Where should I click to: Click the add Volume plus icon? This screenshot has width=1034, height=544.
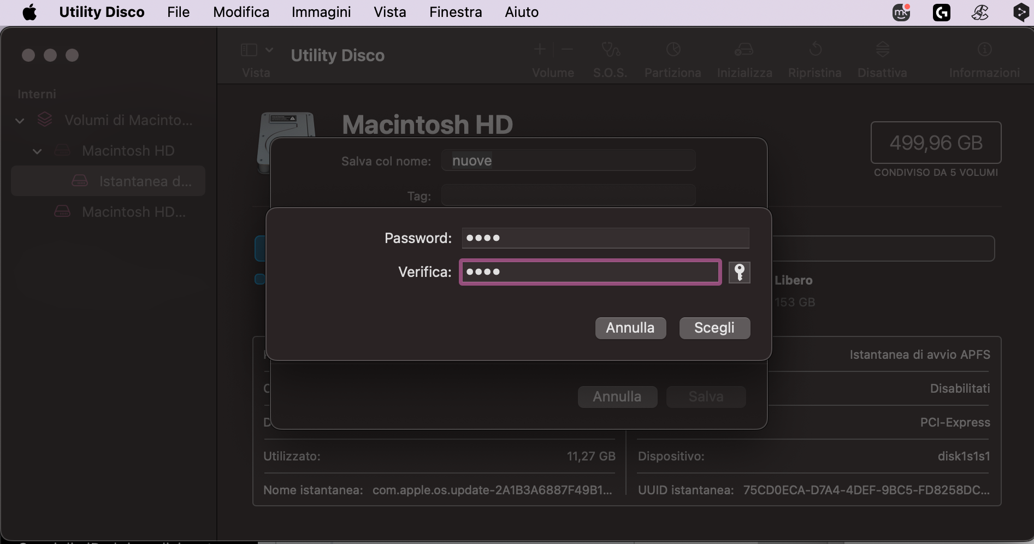(x=540, y=50)
